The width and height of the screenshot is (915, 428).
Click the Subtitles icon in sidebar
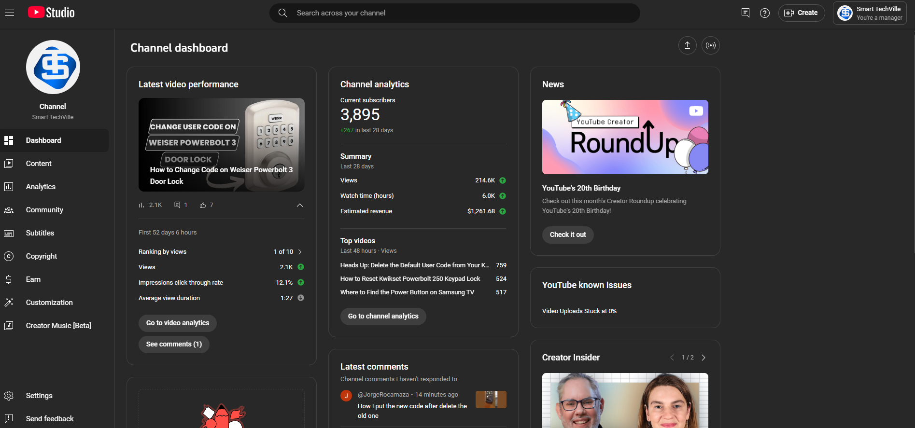pos(9,233)
